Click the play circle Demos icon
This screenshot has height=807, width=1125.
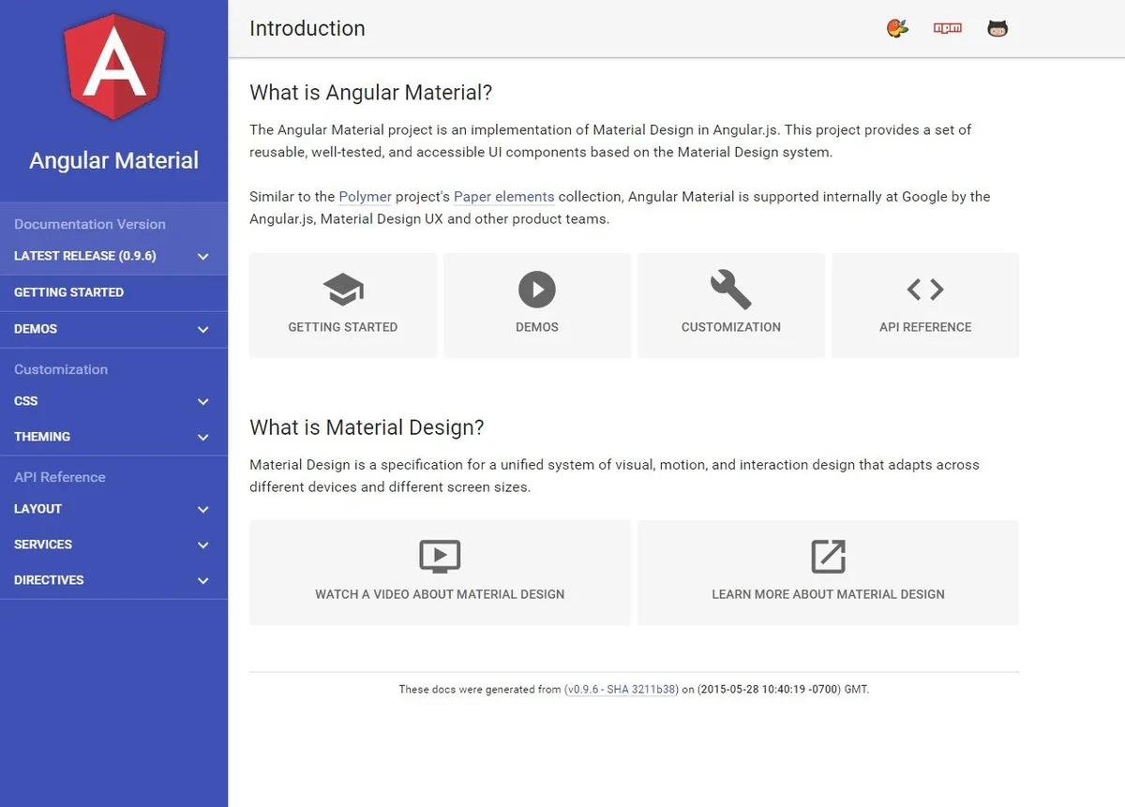(537, 290)
